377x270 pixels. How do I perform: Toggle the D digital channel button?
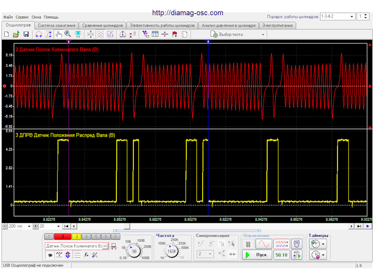click(x=115, y=237)
